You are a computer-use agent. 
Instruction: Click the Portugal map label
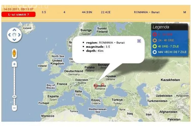click(x=44, y=103)
